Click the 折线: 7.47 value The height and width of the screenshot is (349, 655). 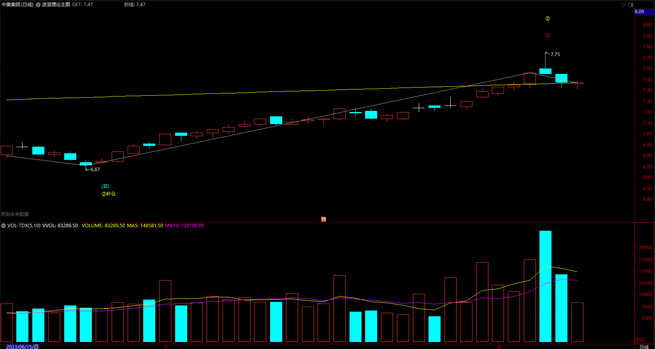pyautogui.click(x=135, y=5)
